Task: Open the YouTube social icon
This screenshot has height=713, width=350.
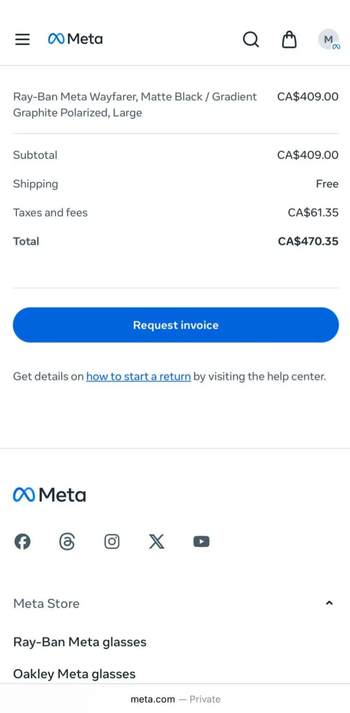Action: coord(201,542)
